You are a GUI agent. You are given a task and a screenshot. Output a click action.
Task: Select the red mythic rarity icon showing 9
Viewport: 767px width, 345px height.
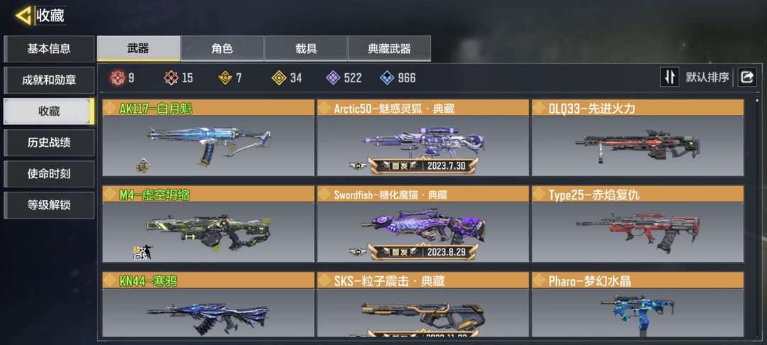pos(117,77)
